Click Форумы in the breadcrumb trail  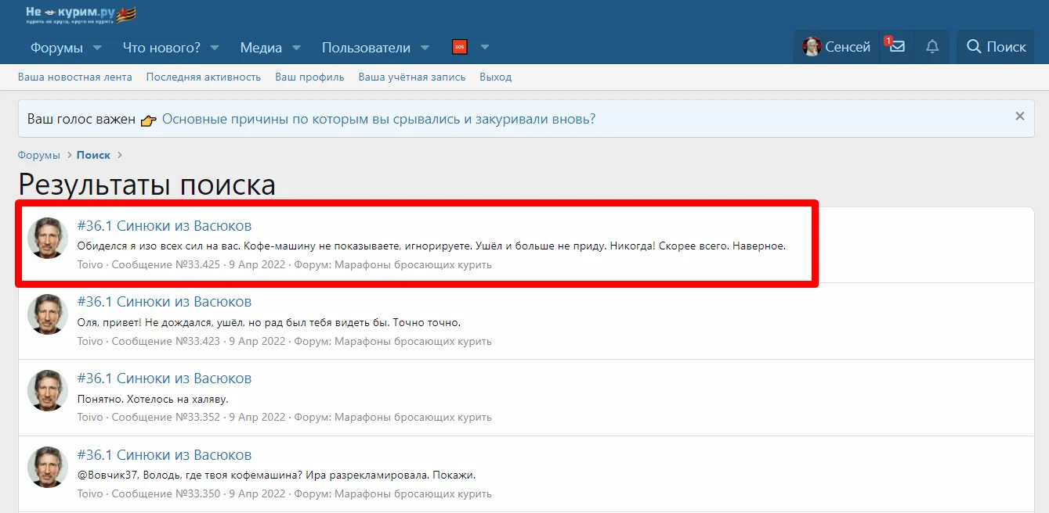coord(39,155)
